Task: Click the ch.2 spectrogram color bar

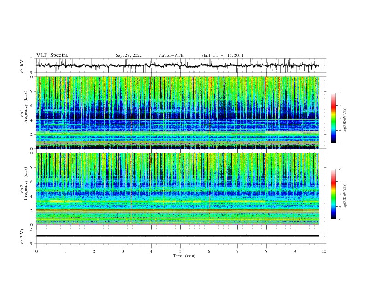Action: [333, 194]
